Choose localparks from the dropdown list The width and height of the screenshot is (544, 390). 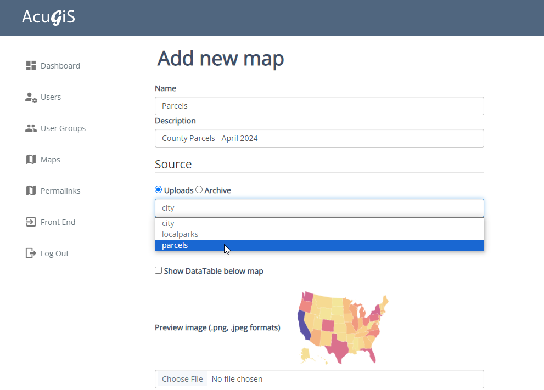tap(180, 234)
